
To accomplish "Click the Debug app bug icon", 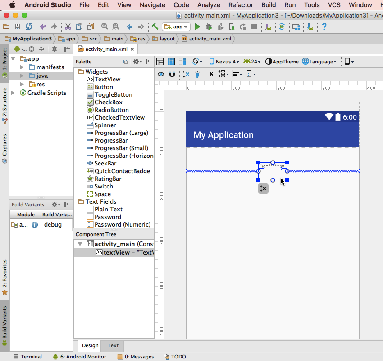I will (209, 27).
